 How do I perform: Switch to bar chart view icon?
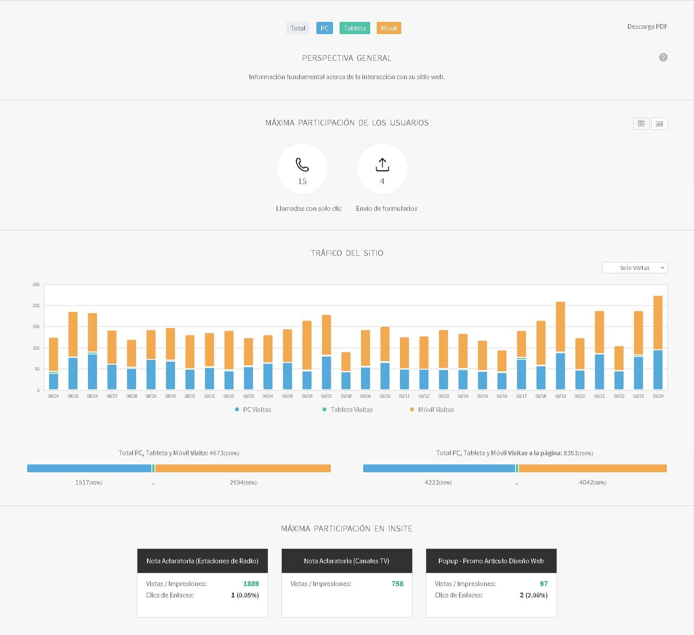[x=659, y=124]
